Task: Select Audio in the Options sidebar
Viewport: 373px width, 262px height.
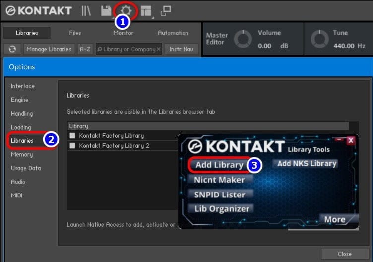Action: tap(18, 182)
